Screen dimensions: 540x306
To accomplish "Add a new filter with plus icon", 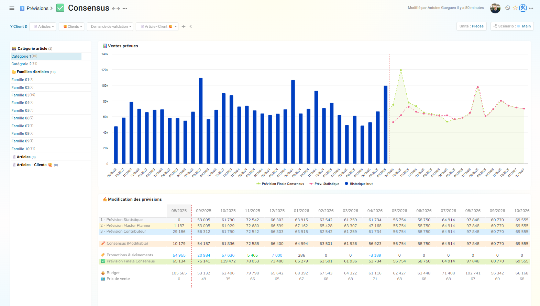I will tap(184, 26).
